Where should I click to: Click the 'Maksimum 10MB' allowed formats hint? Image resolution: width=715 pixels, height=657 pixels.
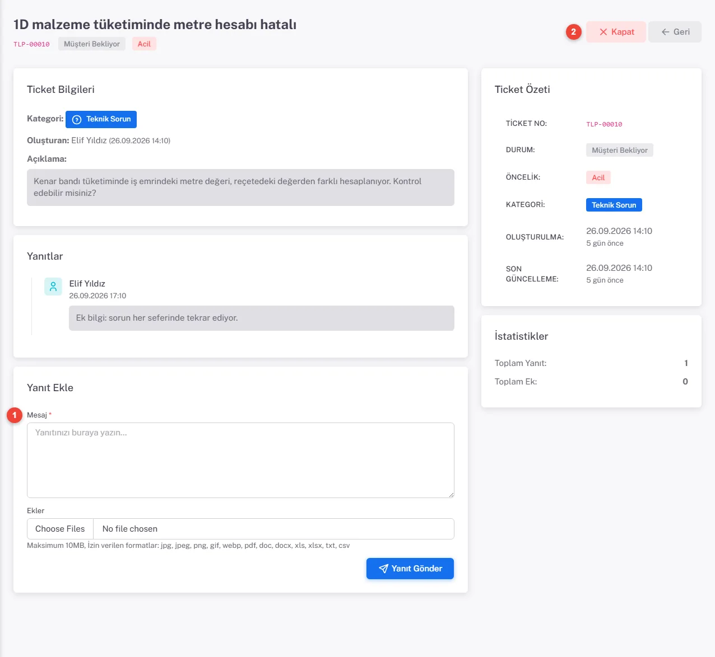(188, 546)
